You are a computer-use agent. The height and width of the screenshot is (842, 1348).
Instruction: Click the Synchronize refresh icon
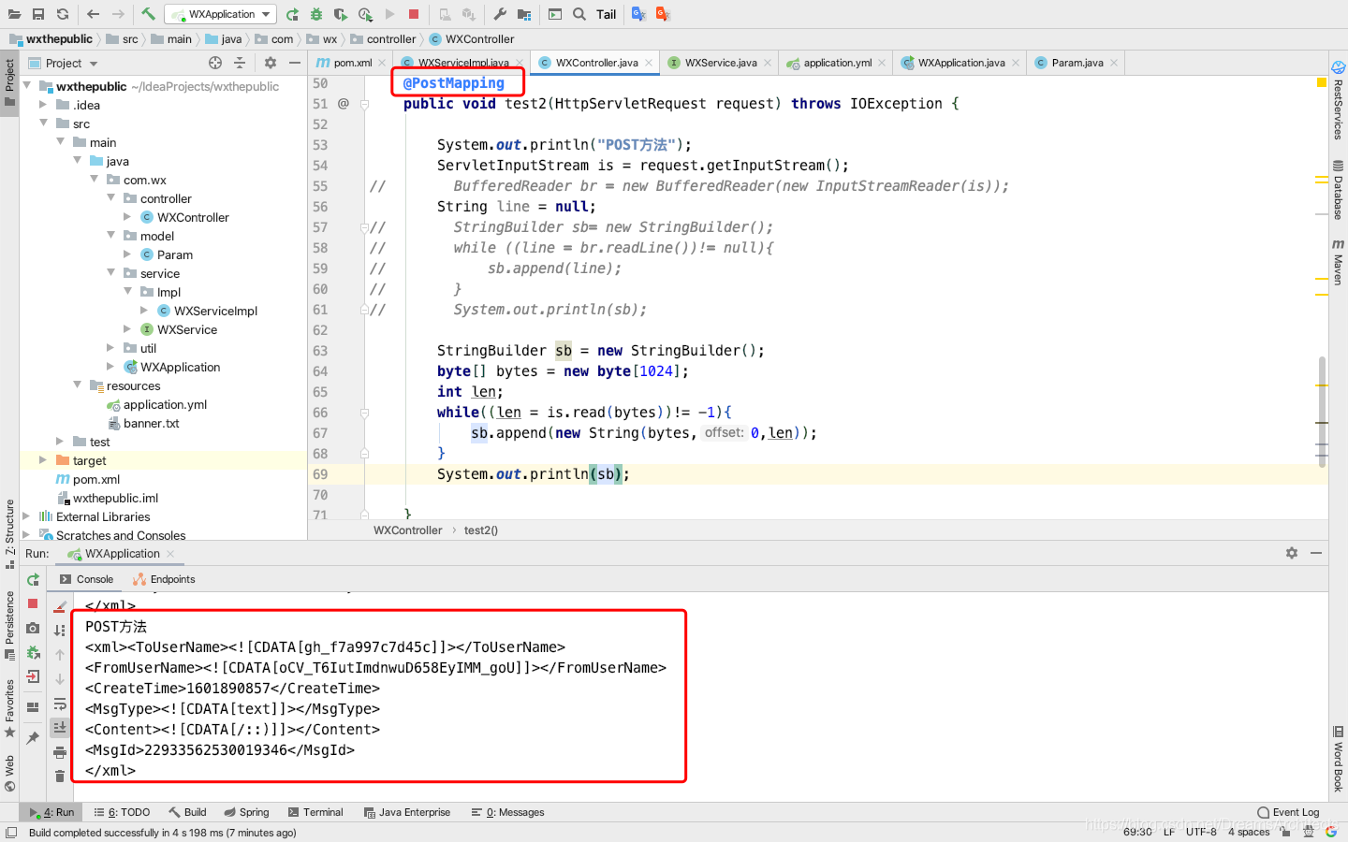[x=63, y=14]
